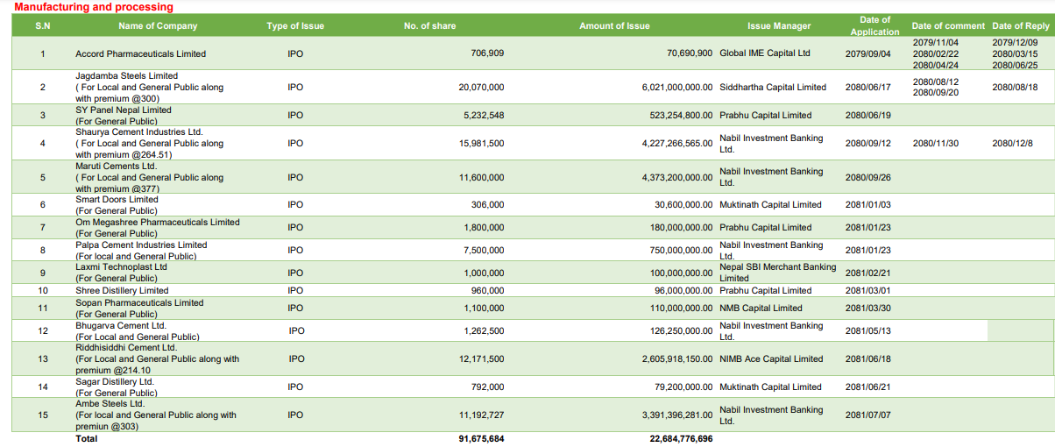Click application date 2081/02/21
1055x447 pixels.
click(x=867, y=273)
